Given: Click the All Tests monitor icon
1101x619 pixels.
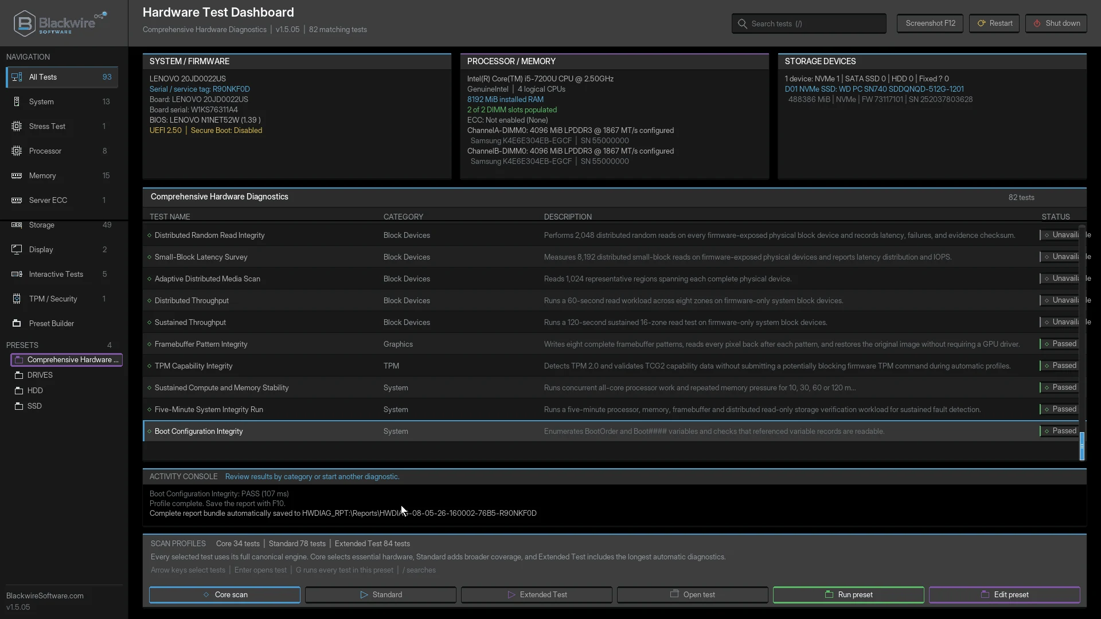Looking at the screenshot, I should pos(17,77).
